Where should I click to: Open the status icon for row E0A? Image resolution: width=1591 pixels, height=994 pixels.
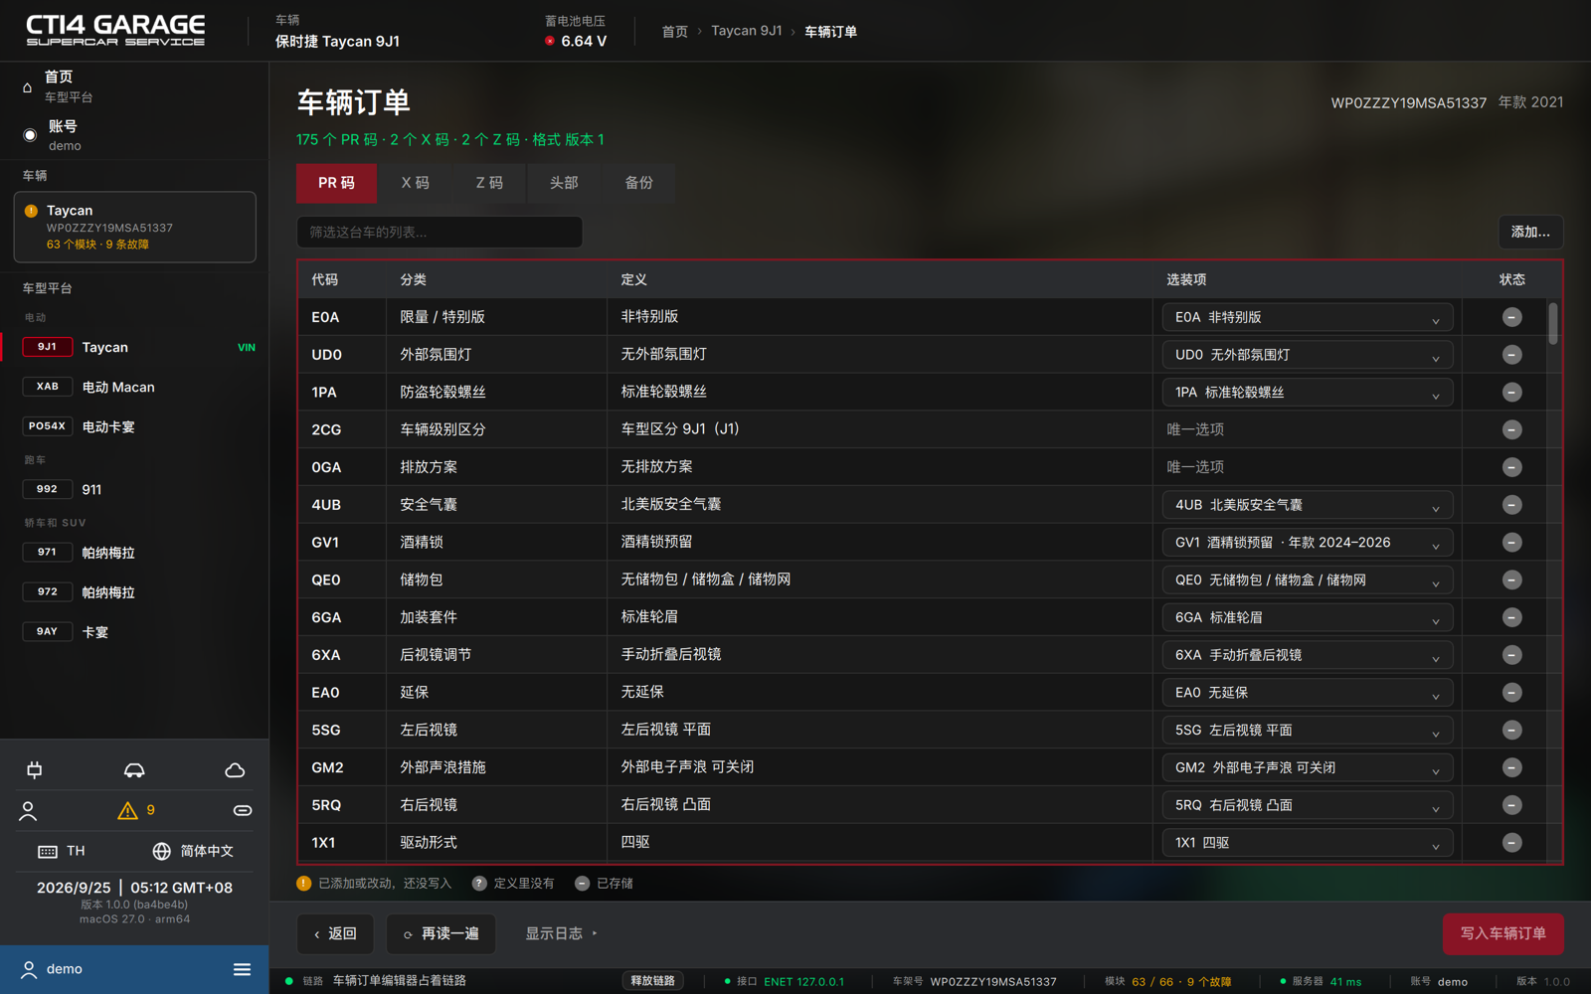coord(1511,317)
